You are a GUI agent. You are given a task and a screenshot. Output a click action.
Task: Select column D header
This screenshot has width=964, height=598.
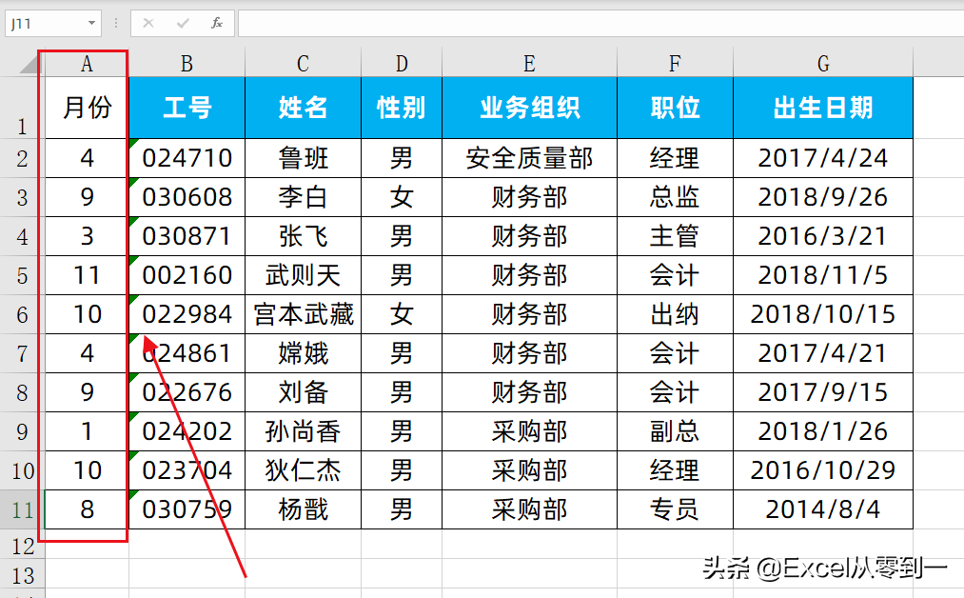[x=402, y=63]
